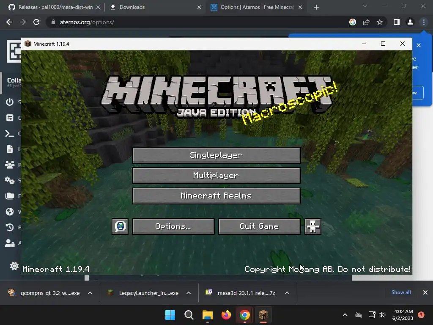Open Windows notification center badge
433x325 pixels.
tap(421, 314)
